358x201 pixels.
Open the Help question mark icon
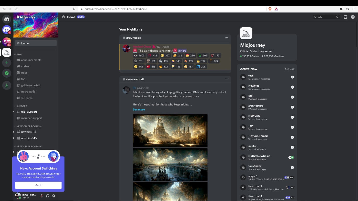[353, 17]
